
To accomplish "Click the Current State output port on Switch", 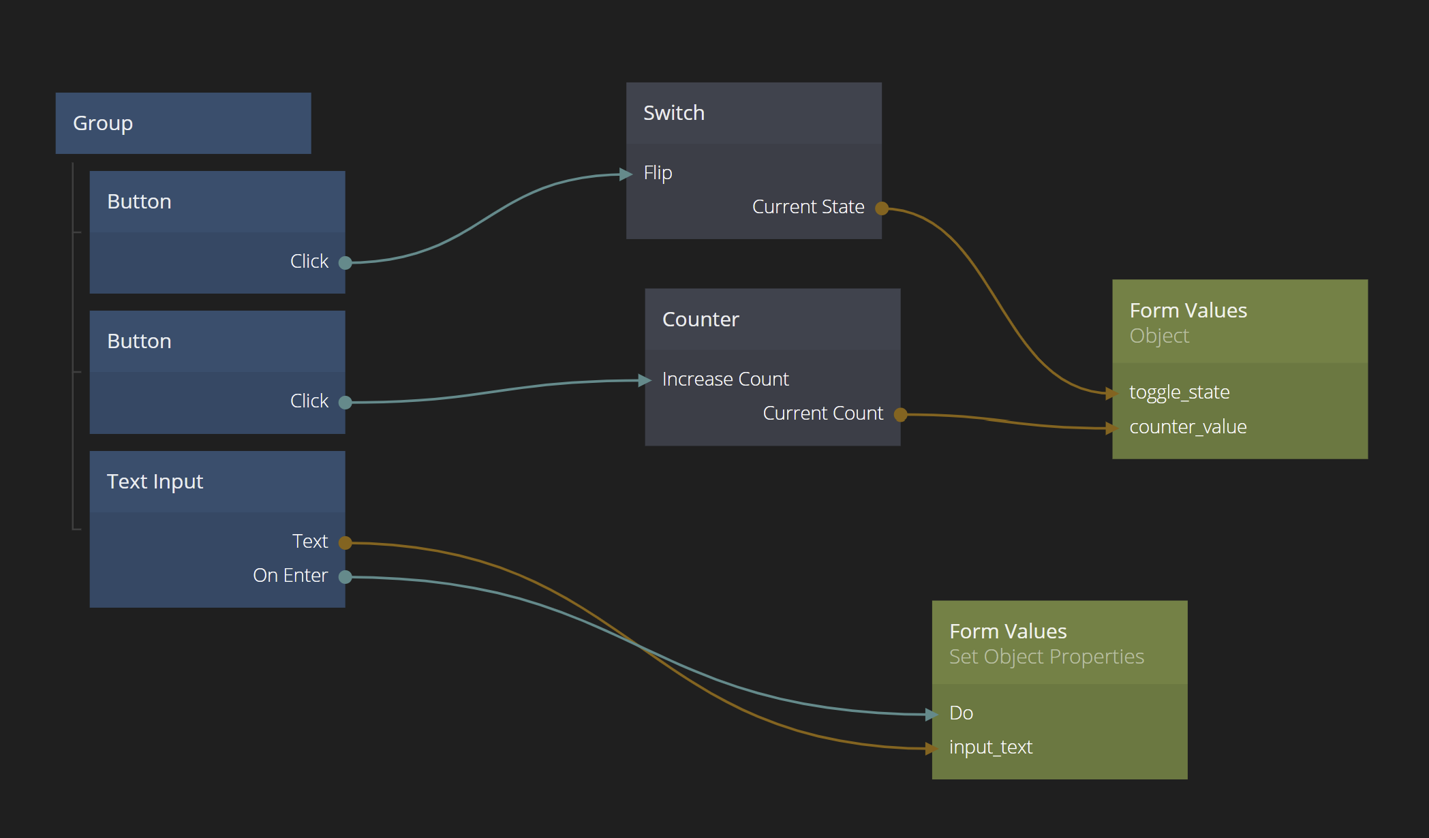I will tap(882, 208).
